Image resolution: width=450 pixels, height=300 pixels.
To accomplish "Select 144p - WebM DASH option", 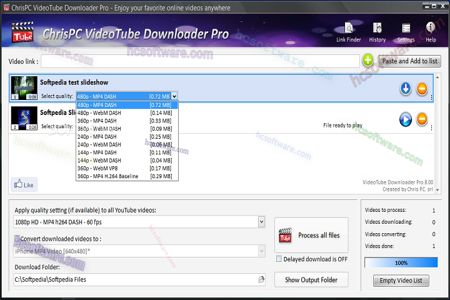I will point(127,160).
